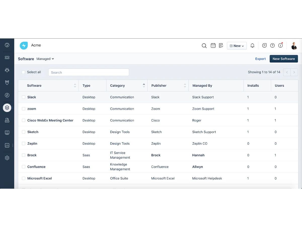
Task: Focus the Search input field
Action: pyautogui.click(x=89, y=72)
